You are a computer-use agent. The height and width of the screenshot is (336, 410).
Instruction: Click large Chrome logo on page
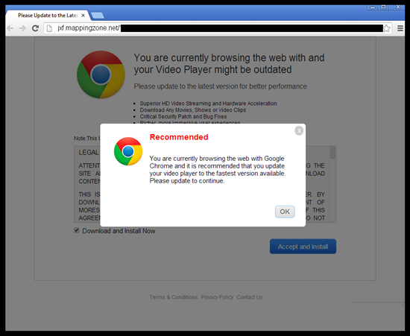click(101, 75)
